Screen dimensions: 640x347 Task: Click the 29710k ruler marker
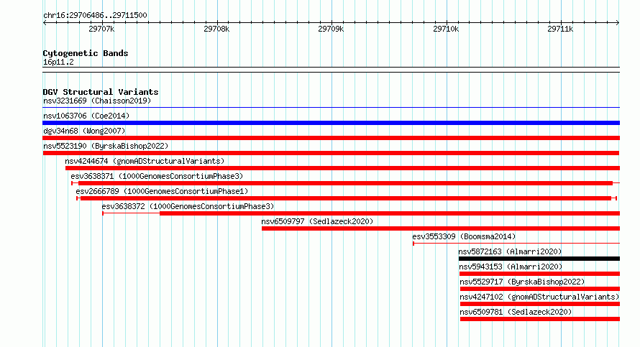point(446,29)
